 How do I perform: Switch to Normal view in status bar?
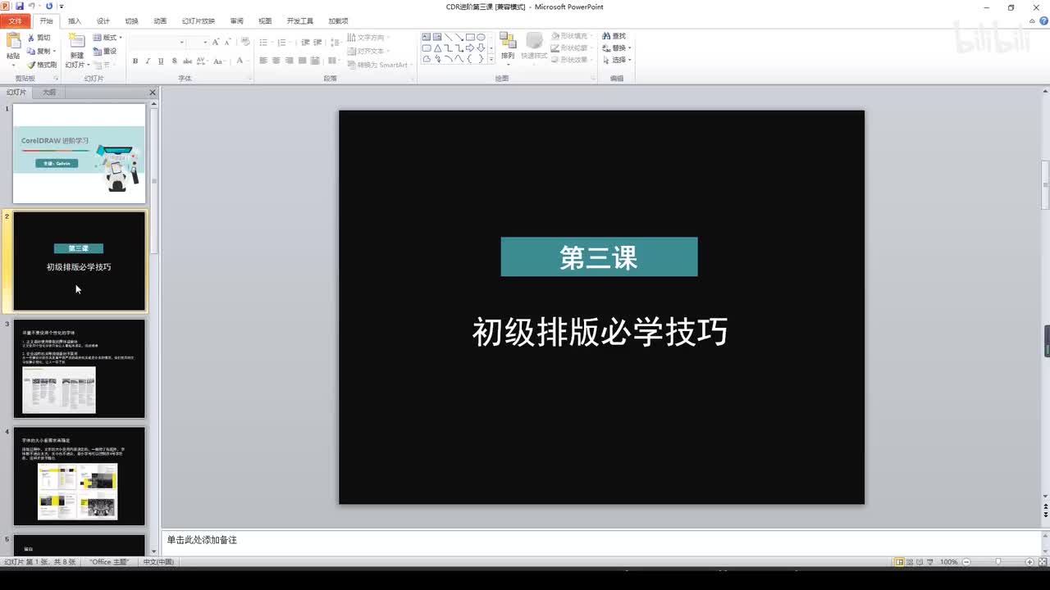(x=900, y=562)
